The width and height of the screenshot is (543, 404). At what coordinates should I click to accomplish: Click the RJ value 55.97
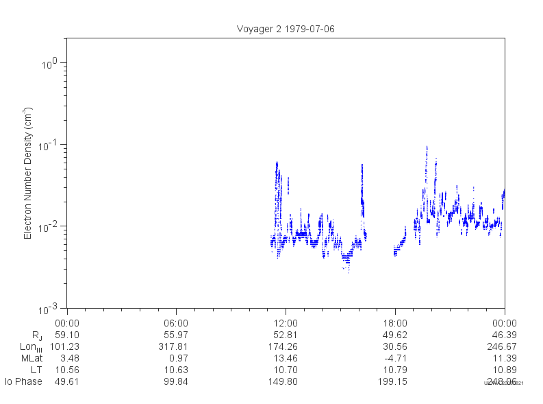[x=176, y=335]
